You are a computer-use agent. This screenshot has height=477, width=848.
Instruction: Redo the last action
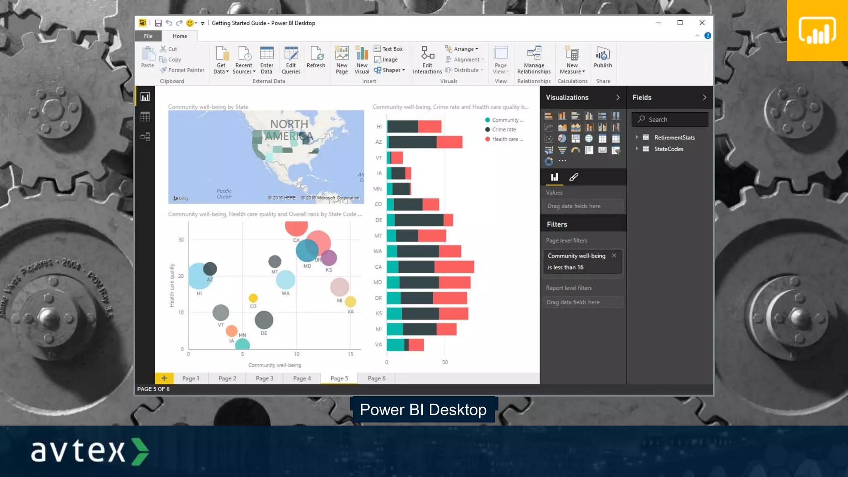179,23
